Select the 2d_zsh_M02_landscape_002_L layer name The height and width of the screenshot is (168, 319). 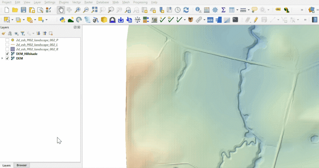tap(37, 45)
